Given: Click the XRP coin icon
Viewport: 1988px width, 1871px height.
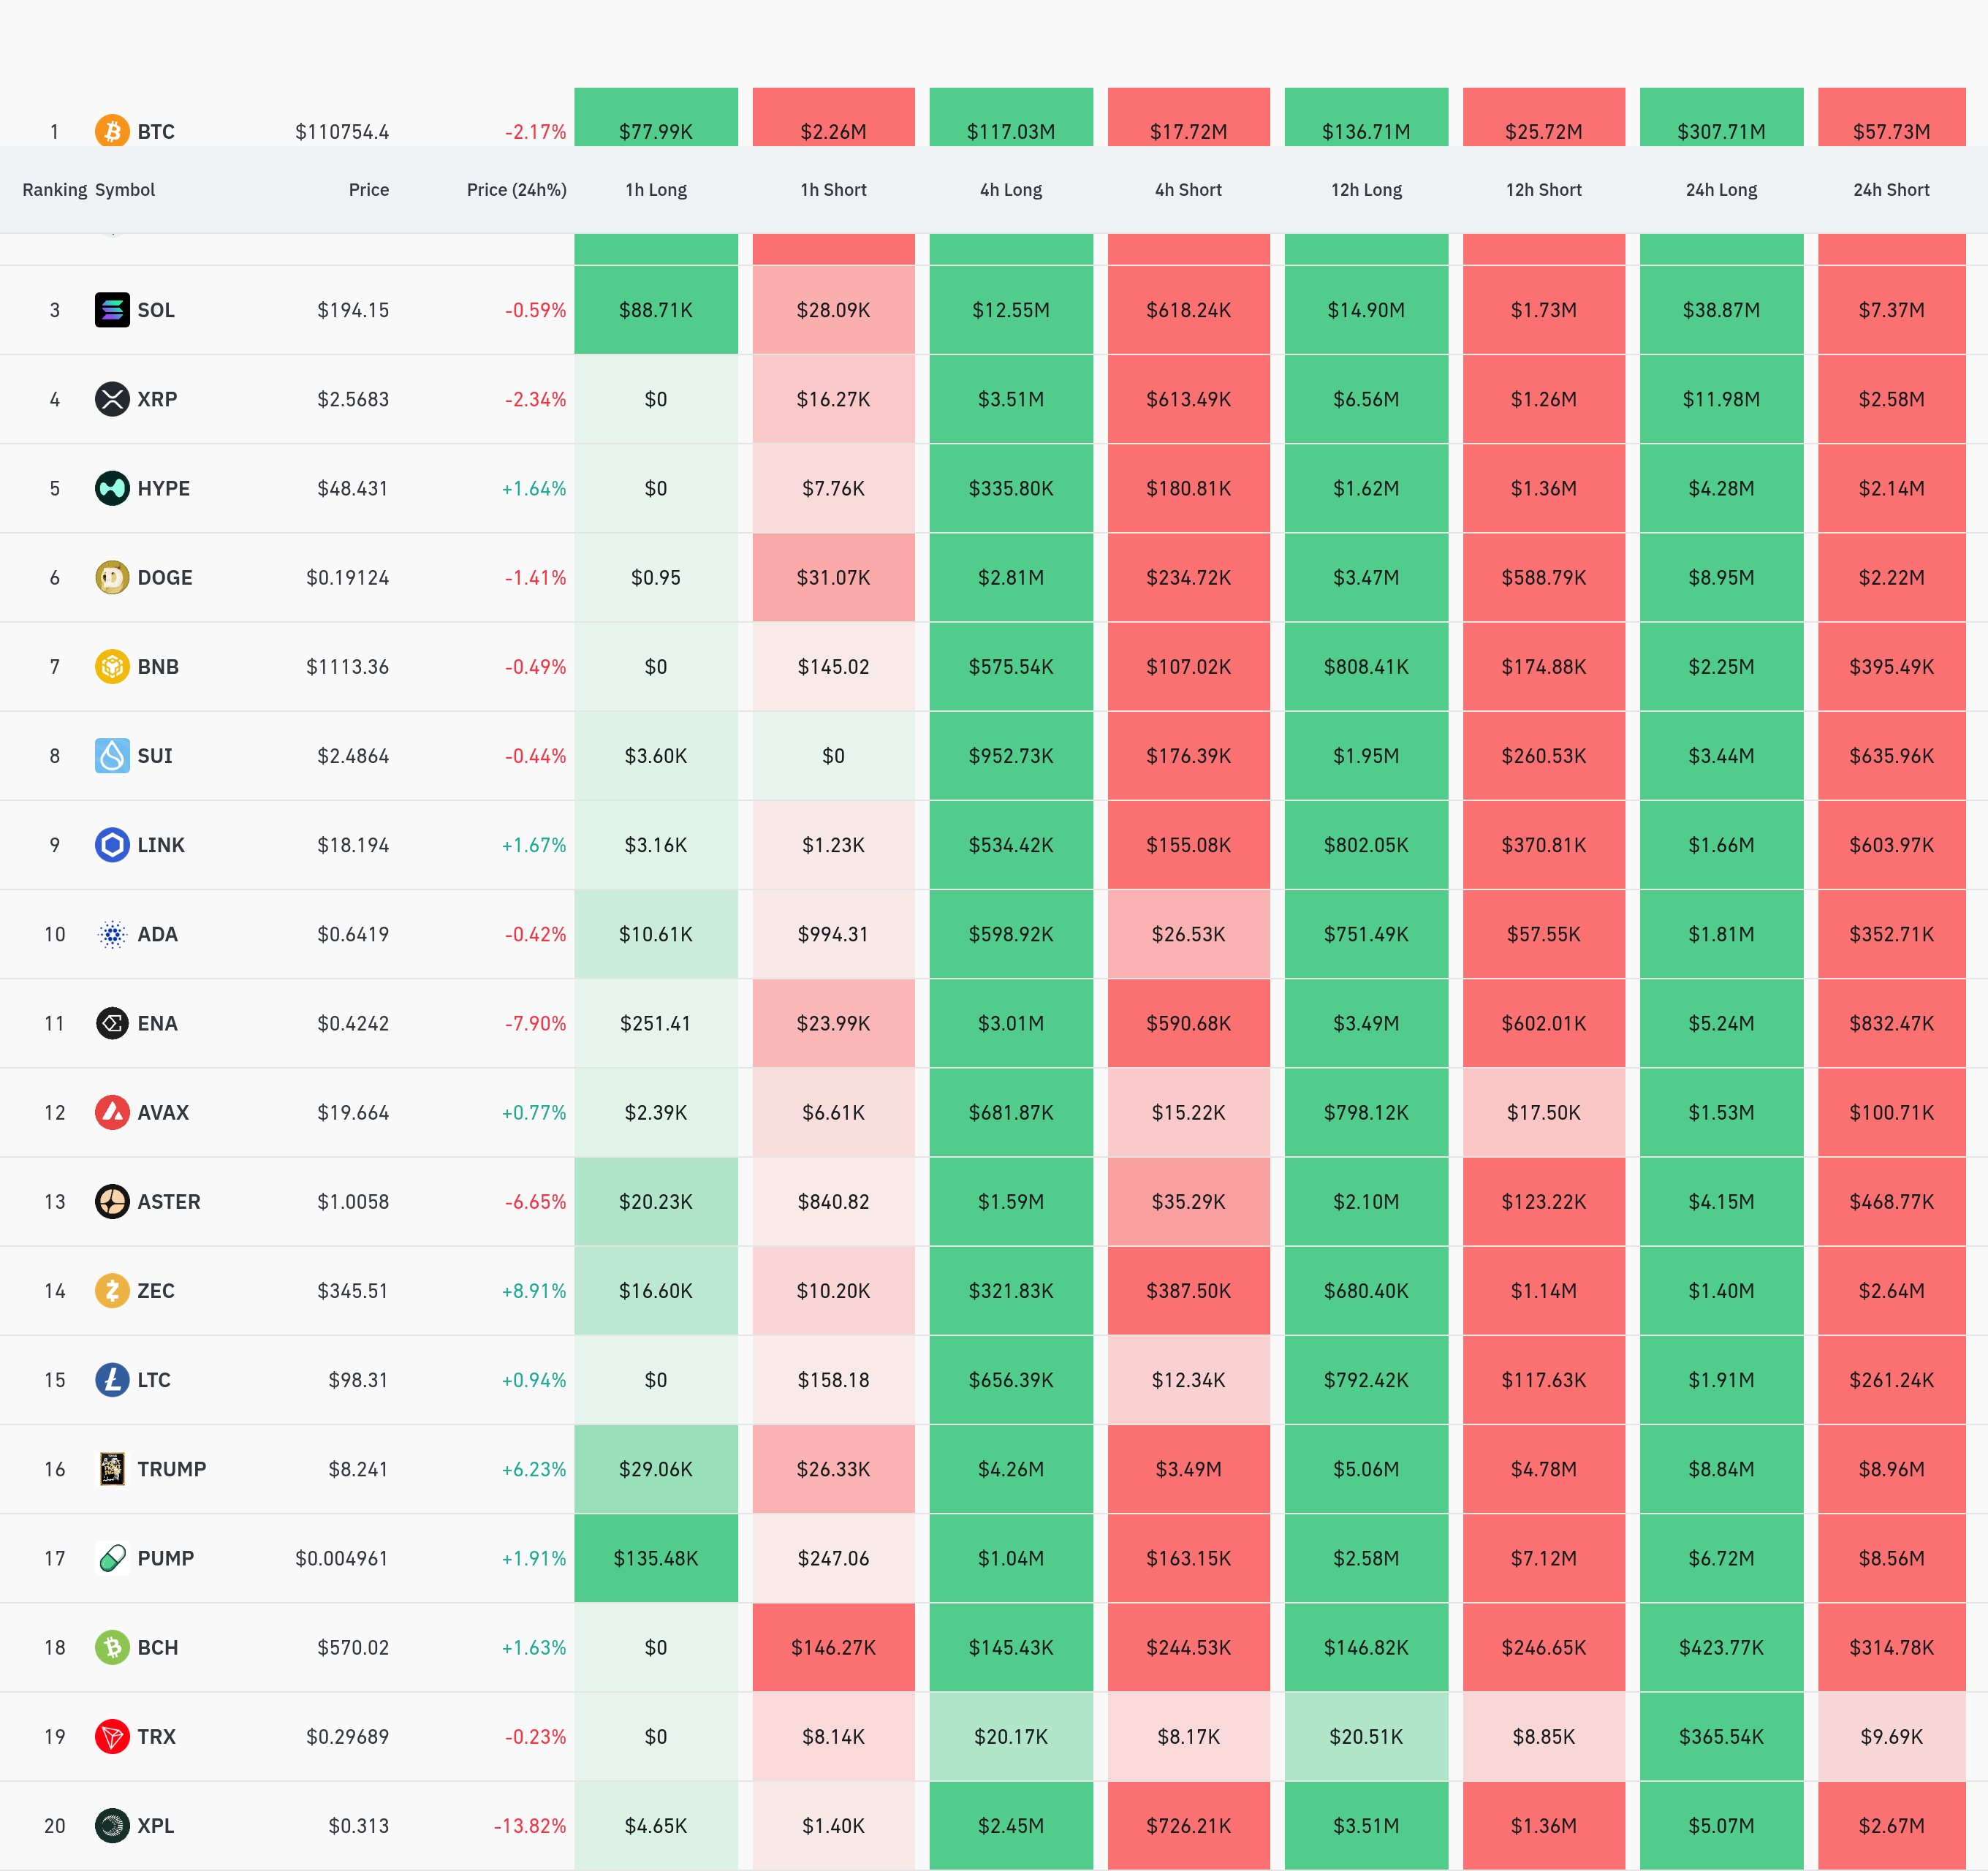Looking at the screenshot, I should click(112, 399).
